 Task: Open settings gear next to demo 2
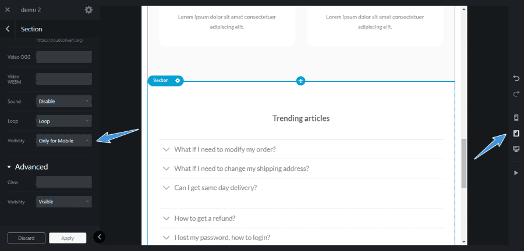click(x=88, y=10)
